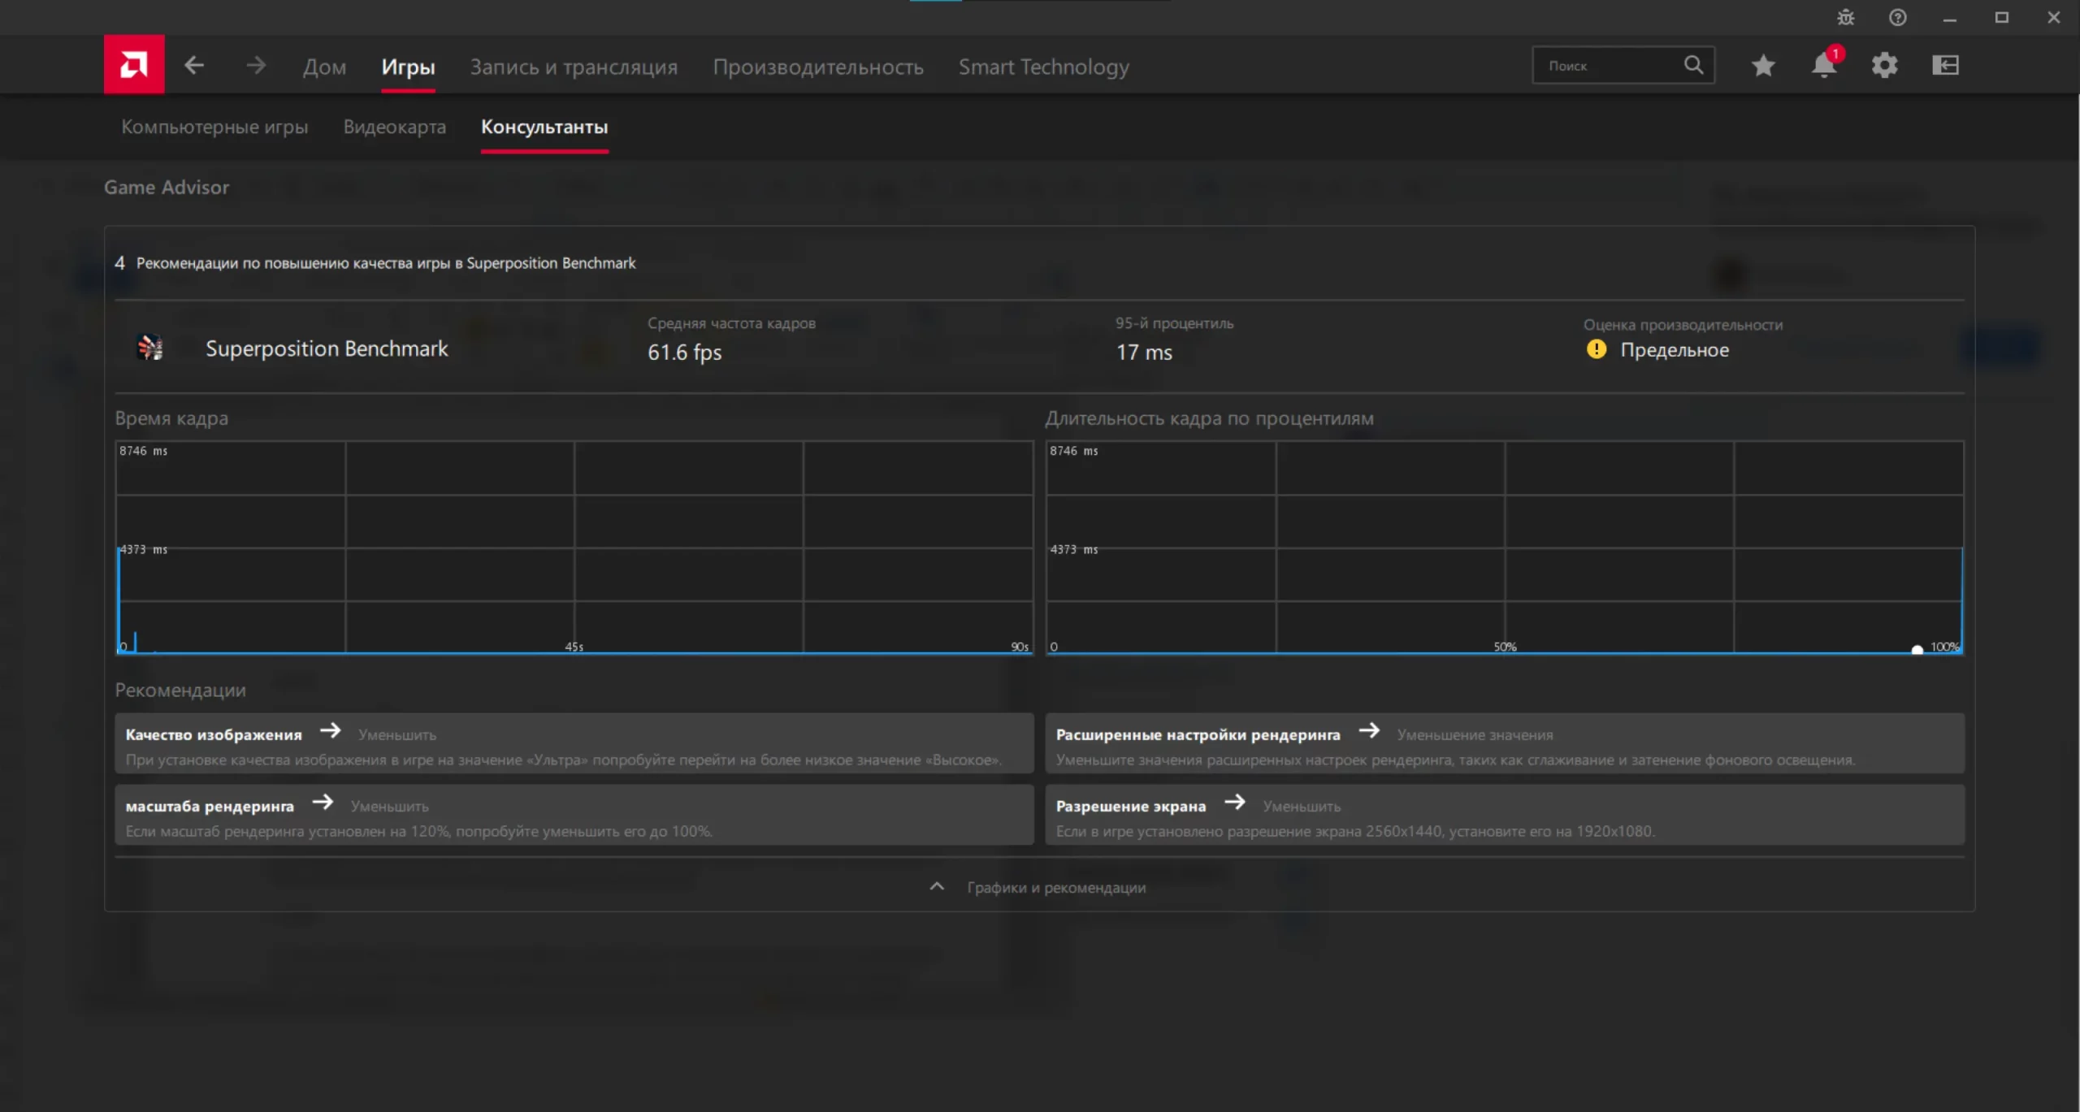2080x1112 pixels.
Task: Open notifications bell icon
Action: pyautogui.click(x=1823, y=65)
